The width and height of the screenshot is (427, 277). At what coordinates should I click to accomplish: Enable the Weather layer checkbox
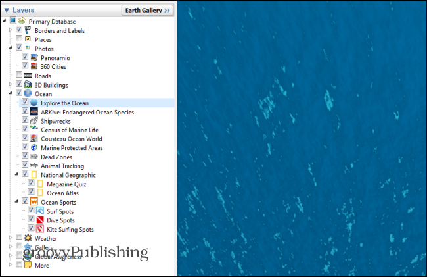19,237
